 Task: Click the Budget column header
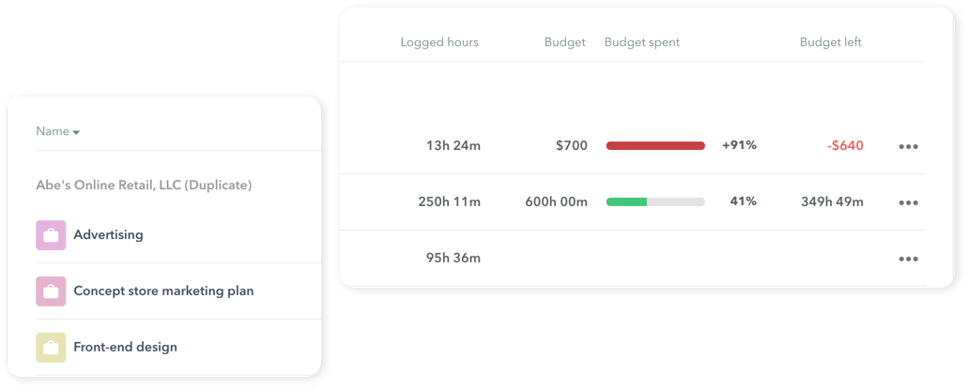point(565,42)
